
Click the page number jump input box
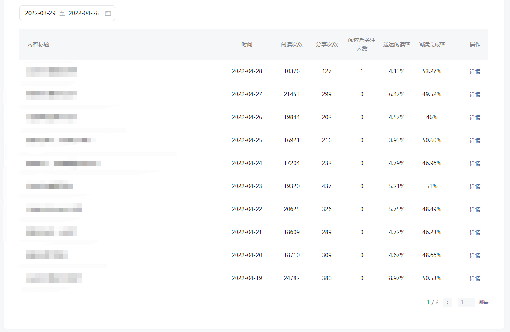click(466, 302)
